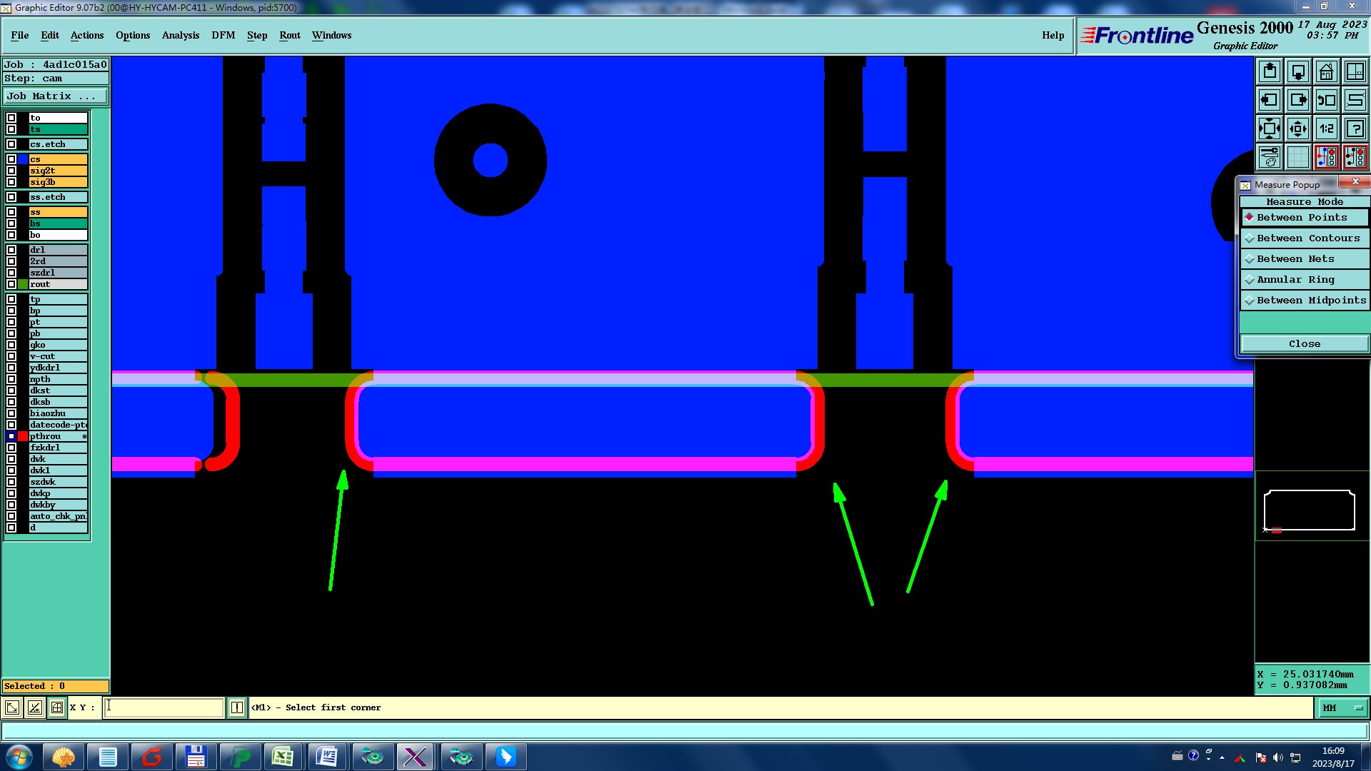This screenshot has height=771, width=1371.
Task: Select Between Contours measure mode
Action: [1307, 238]
